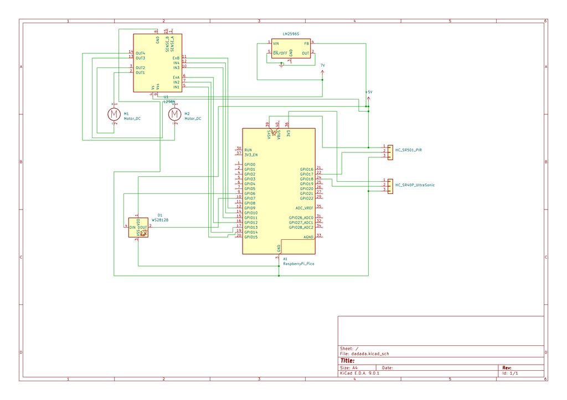Click the OUT1 pin on L298N
The width and height of the screenshot is (567, 400).
[x=140, y=73]
